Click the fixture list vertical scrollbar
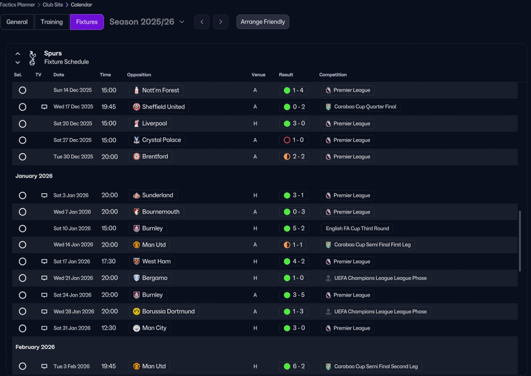Screen dimensions: 531x376 (519, 241)
